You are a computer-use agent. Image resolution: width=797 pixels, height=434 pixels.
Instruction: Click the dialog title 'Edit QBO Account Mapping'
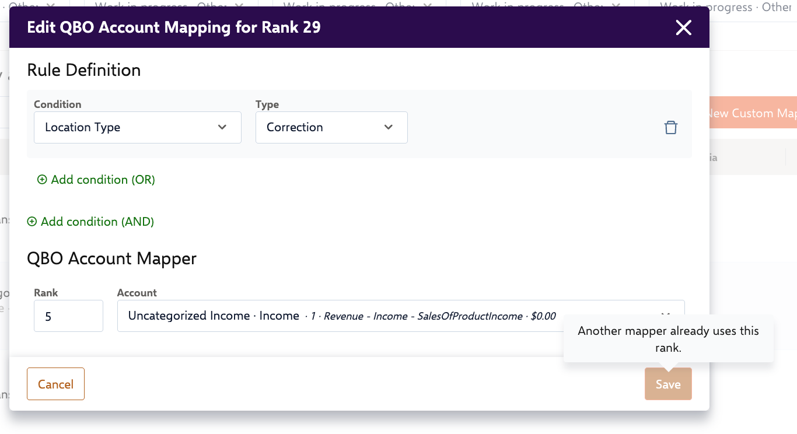(174, 27)
